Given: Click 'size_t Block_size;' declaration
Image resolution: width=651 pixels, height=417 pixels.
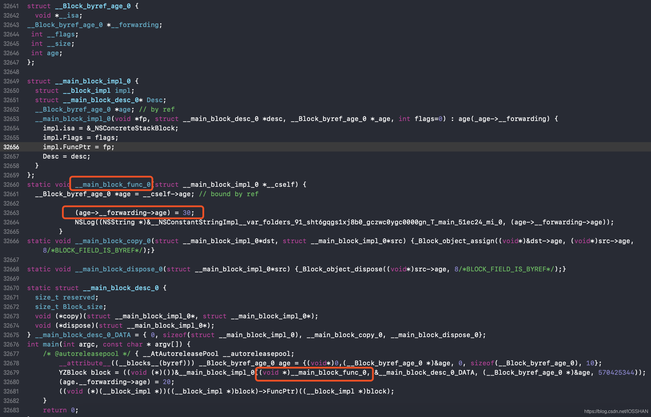Looking at the screenshot, I should pos(71,307).
